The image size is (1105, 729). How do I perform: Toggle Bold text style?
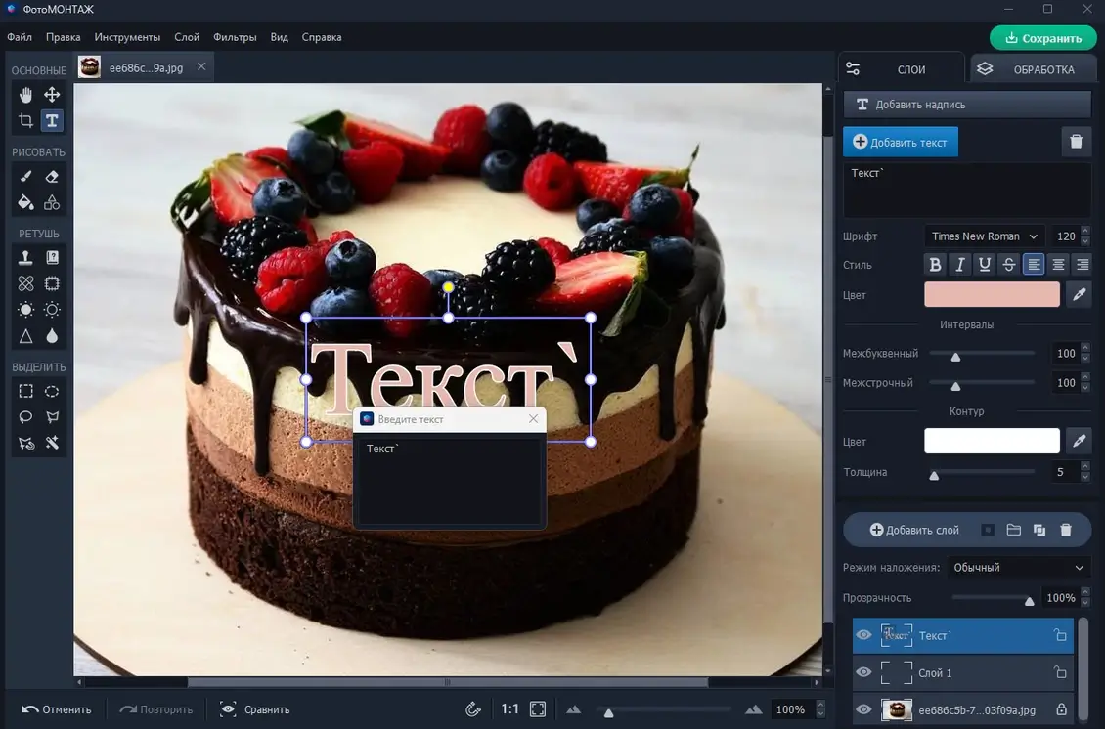pos(935,265)
